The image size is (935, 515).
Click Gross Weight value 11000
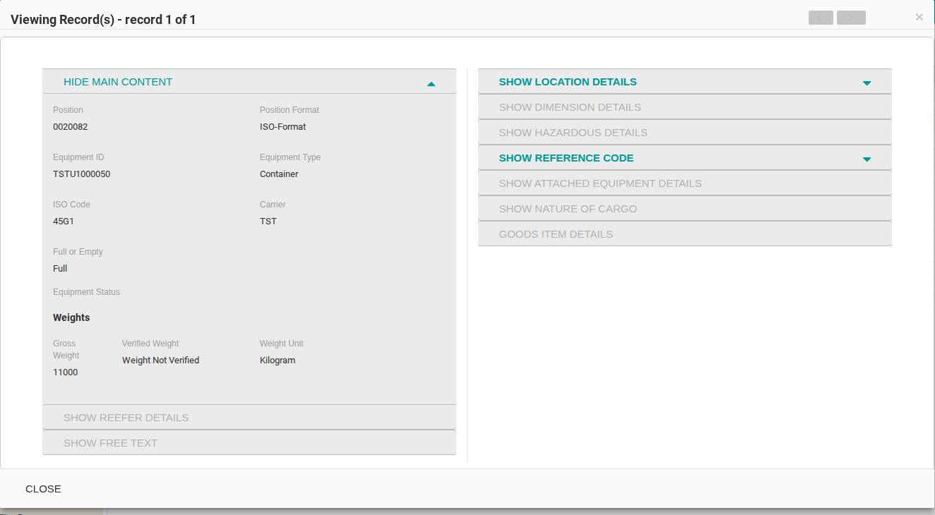(x=66, y=372)
